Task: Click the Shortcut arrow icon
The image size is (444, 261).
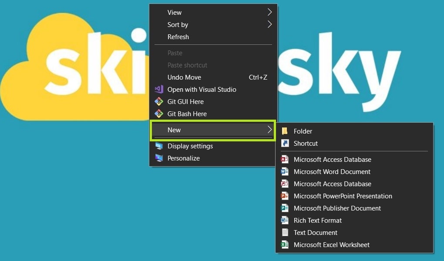Action: pos(285,143)
